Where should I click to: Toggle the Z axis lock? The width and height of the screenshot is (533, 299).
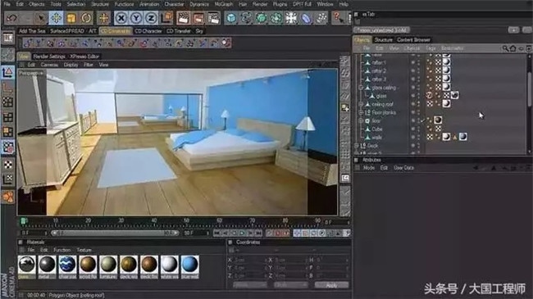pos(151,18)
